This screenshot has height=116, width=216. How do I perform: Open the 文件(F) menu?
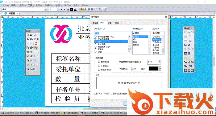(x=6, y=5)
